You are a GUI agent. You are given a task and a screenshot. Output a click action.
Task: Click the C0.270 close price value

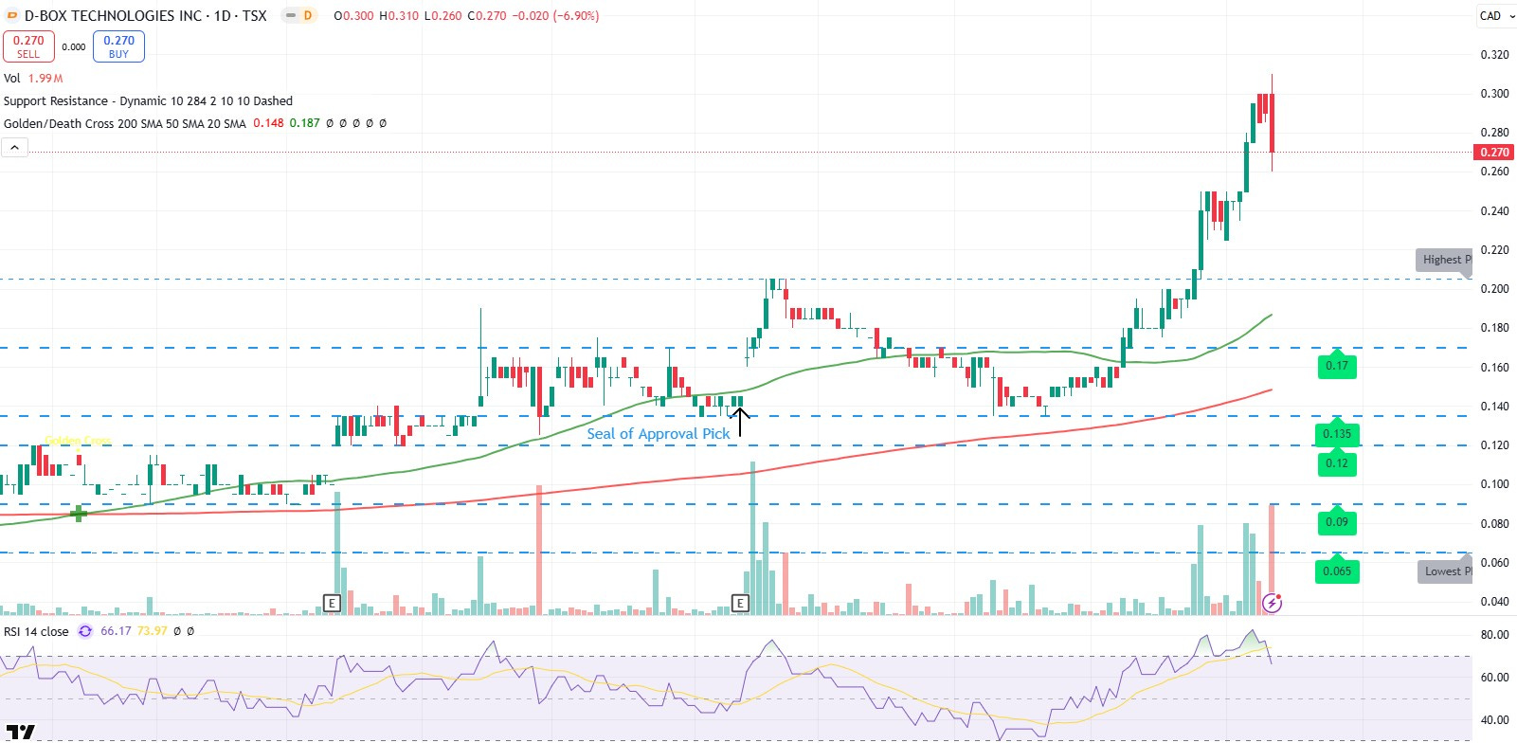pos(487,16)
